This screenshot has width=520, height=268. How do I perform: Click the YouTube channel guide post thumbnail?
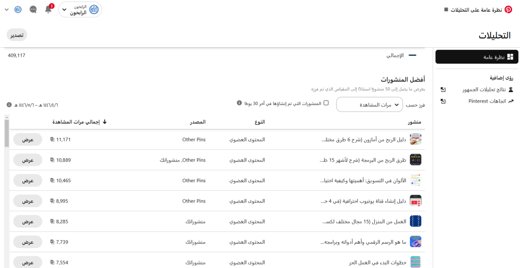(415, 200)
